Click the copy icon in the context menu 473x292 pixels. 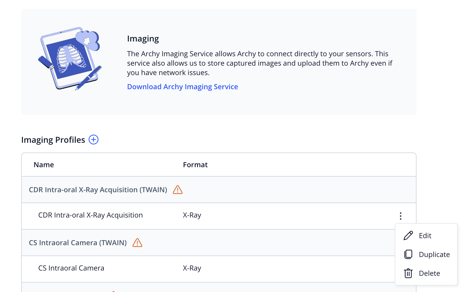pyautogui.click(x=408, y=254)
